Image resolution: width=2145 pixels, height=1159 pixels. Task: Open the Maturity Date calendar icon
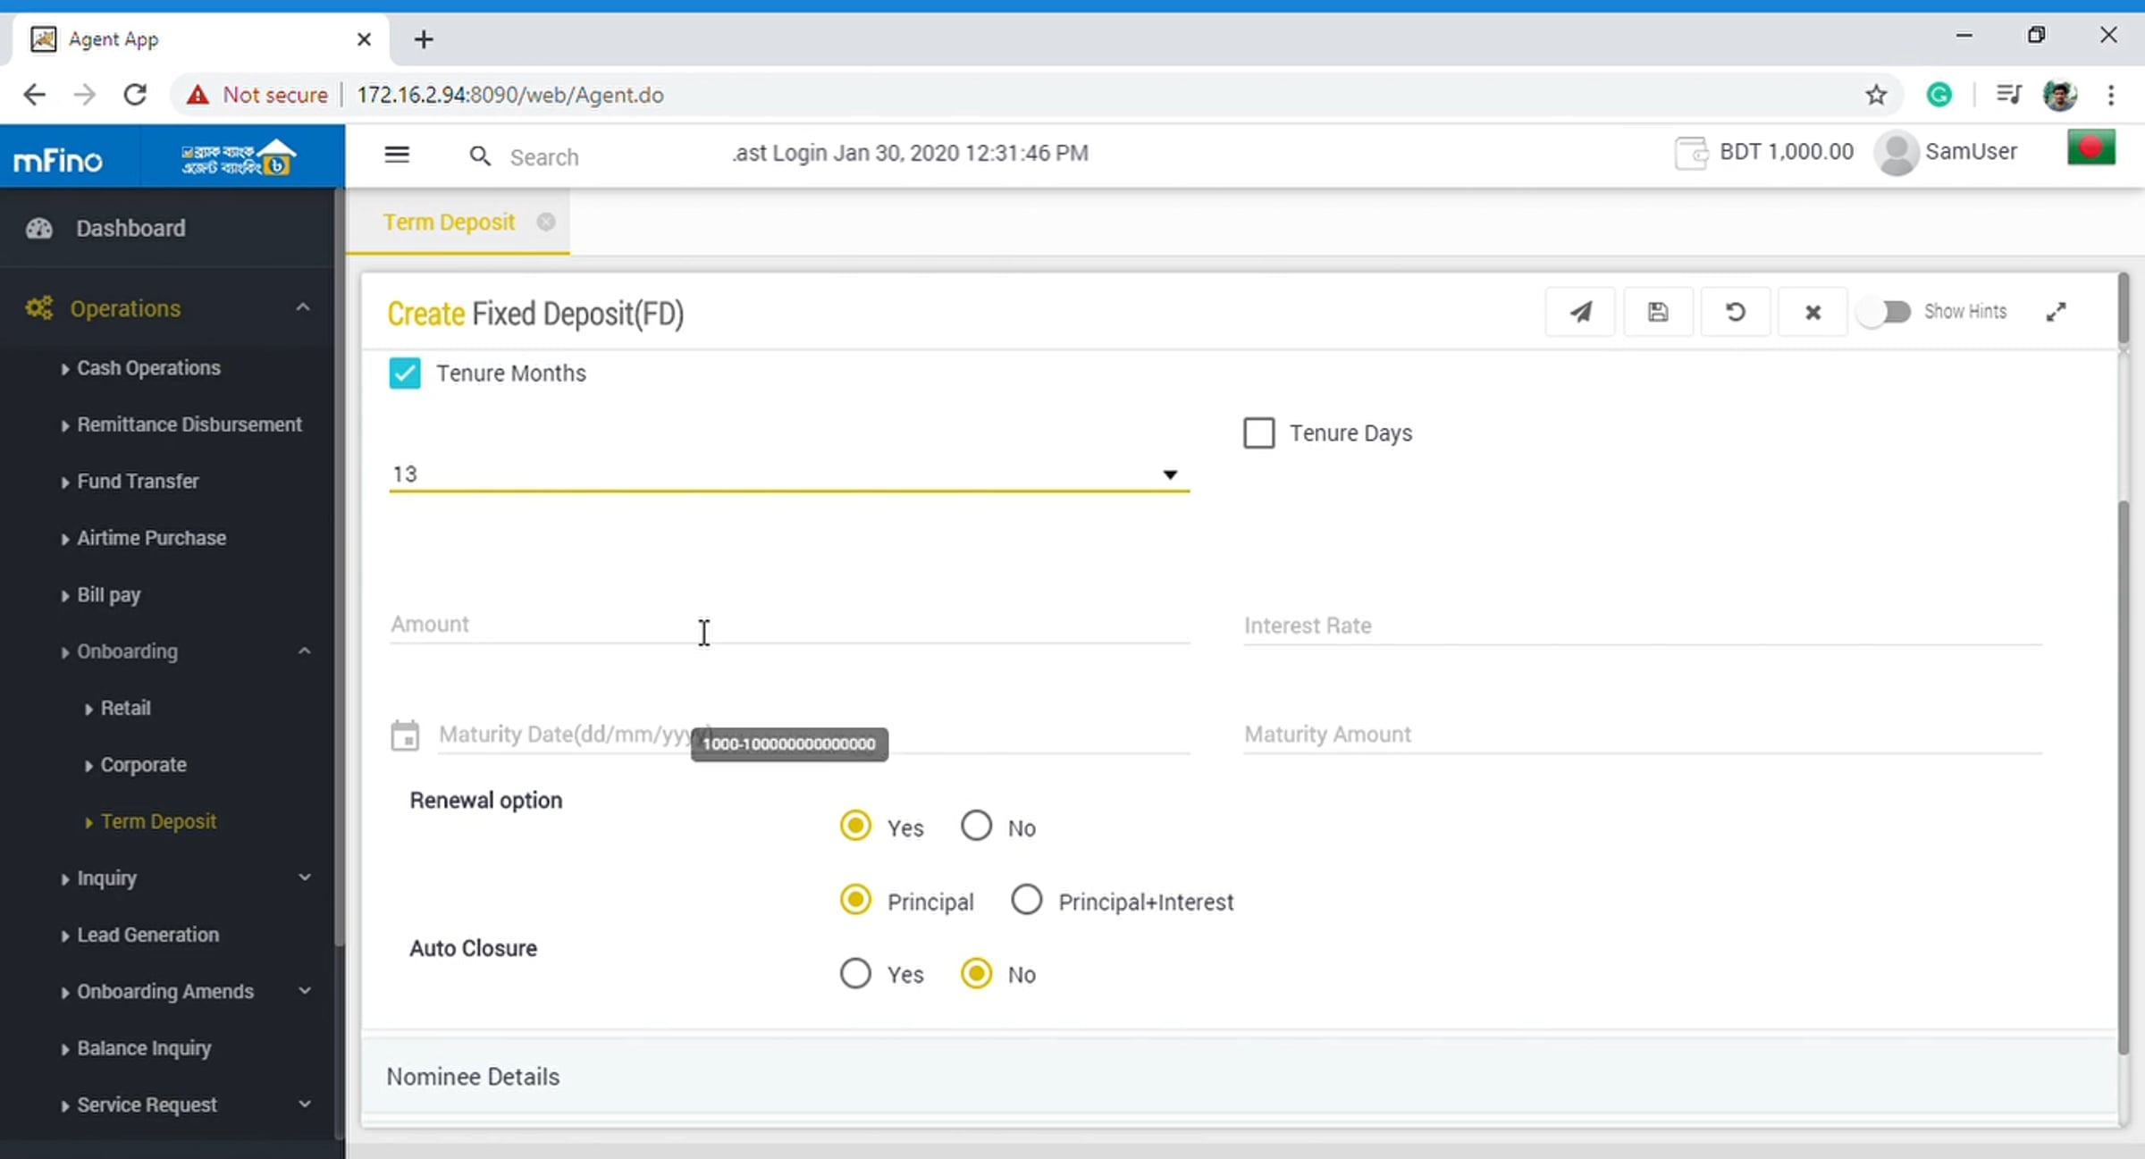click(x=405, y=735)
